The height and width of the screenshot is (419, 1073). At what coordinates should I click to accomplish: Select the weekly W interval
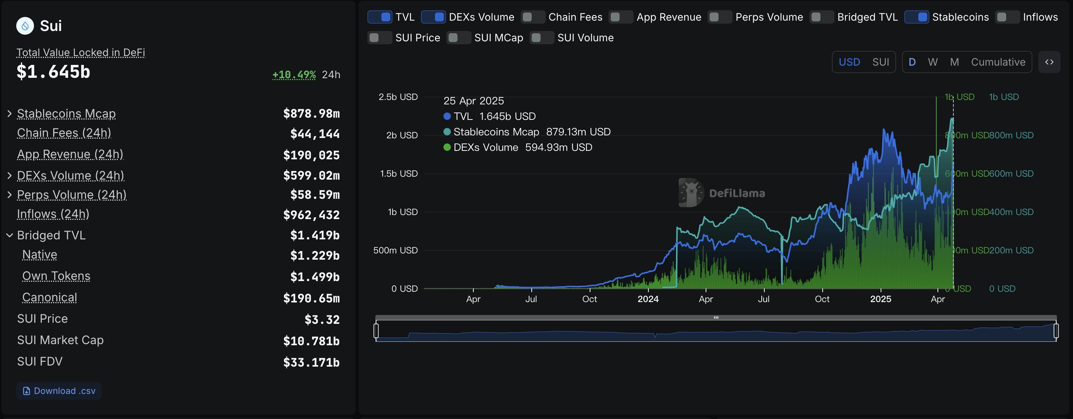point(933,62)
